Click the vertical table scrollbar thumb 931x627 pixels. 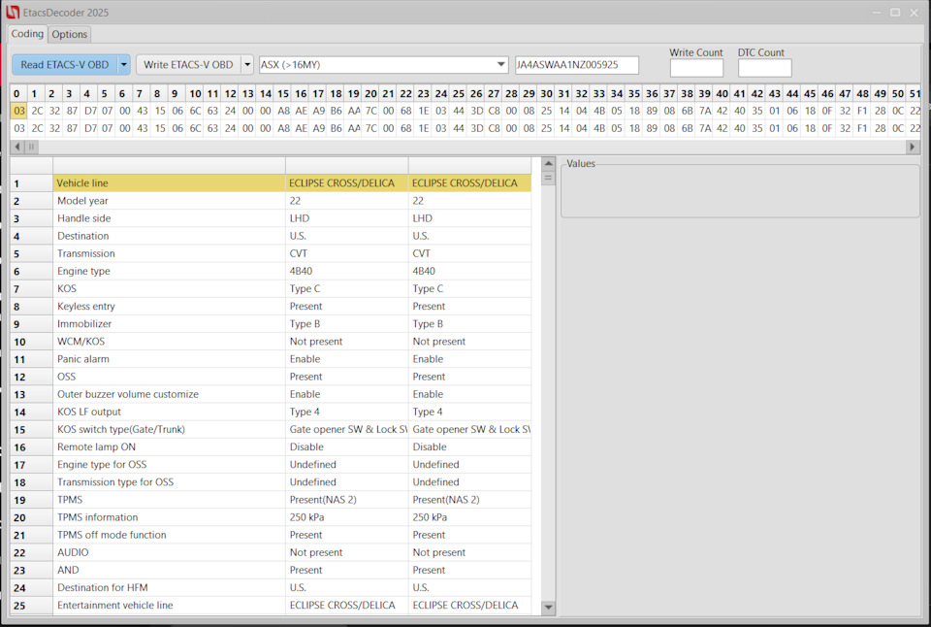548,177
